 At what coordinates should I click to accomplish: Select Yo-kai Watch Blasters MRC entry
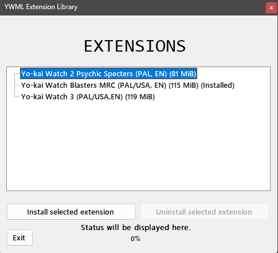pos(128,85)
